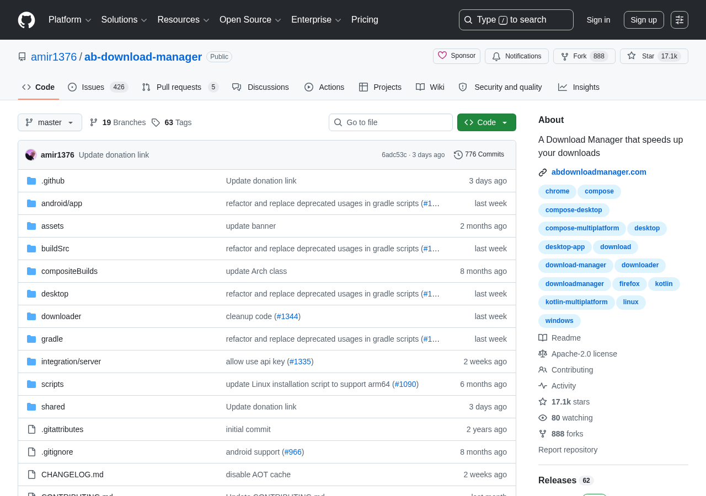Viewport: 706px width, 496px height.
Task: Switch to the Discussions tab
Action: coord(260,87)
